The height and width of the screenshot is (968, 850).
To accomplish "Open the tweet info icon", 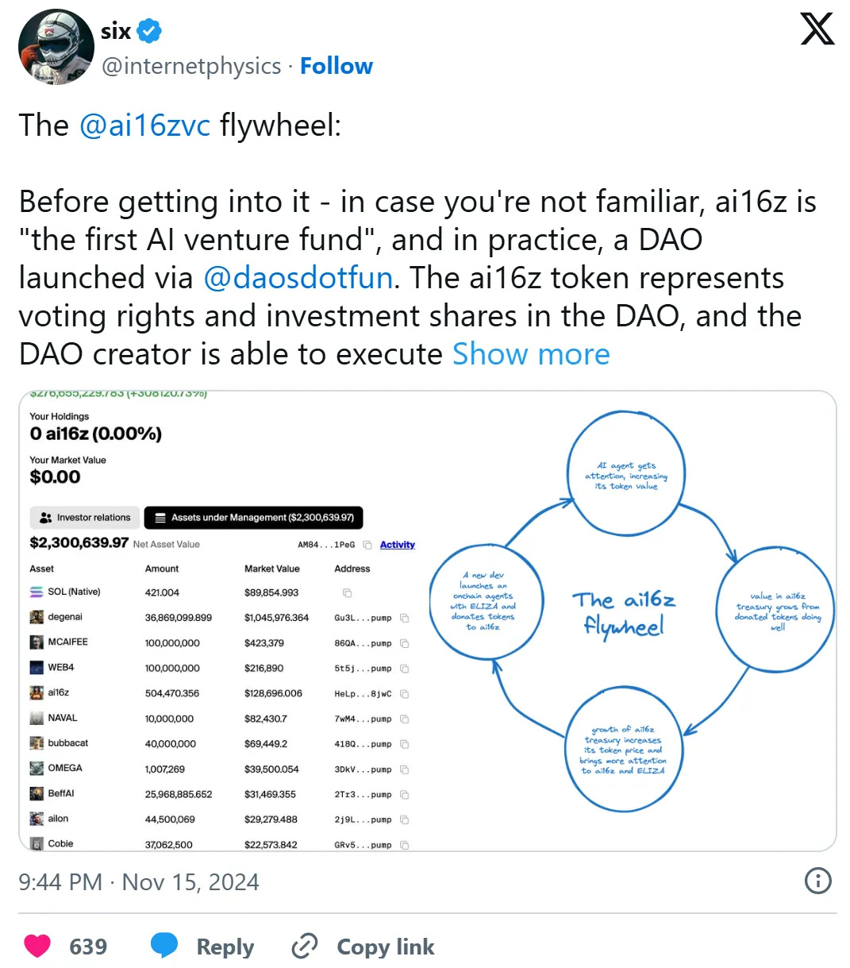I will click(817, 881).
